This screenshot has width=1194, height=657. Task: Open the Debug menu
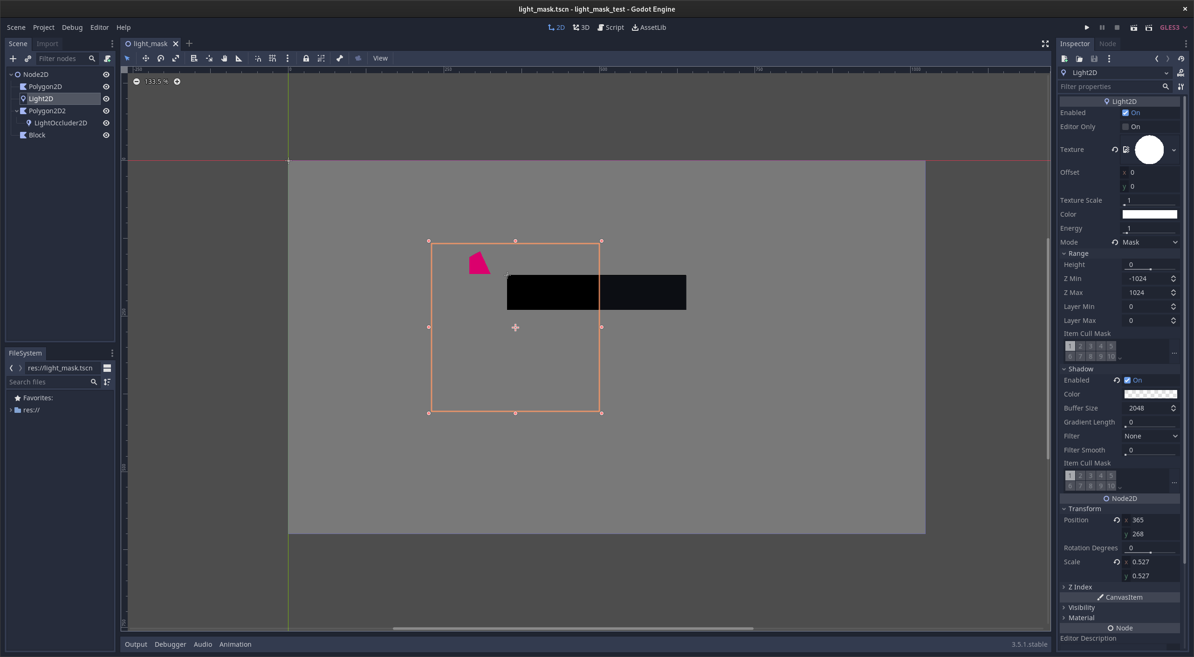72,27
